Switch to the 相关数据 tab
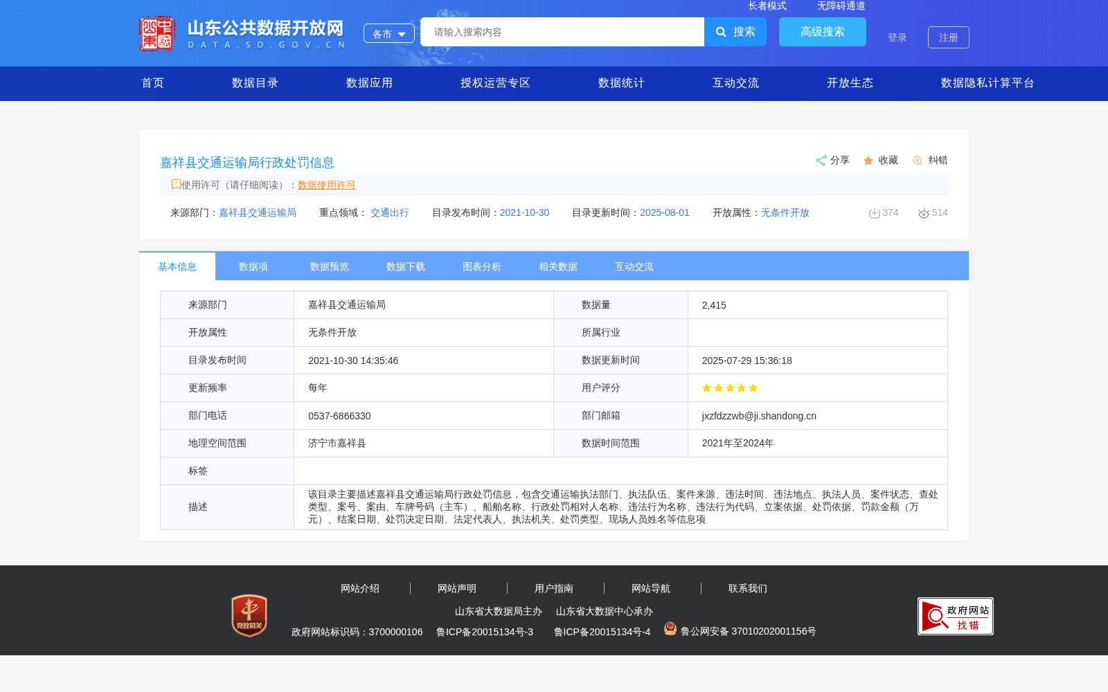 pyautogui.click(x=558, y=266)
